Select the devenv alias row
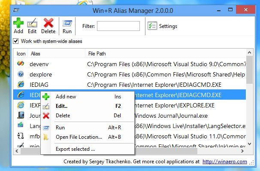Viewport: 260px width, 171px height. [130, 64]
